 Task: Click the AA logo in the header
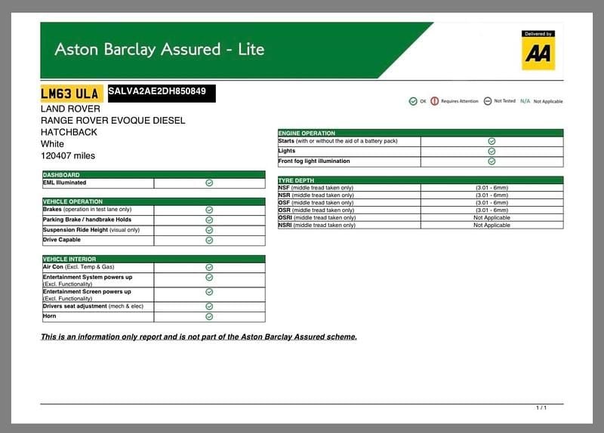(538, 51)
